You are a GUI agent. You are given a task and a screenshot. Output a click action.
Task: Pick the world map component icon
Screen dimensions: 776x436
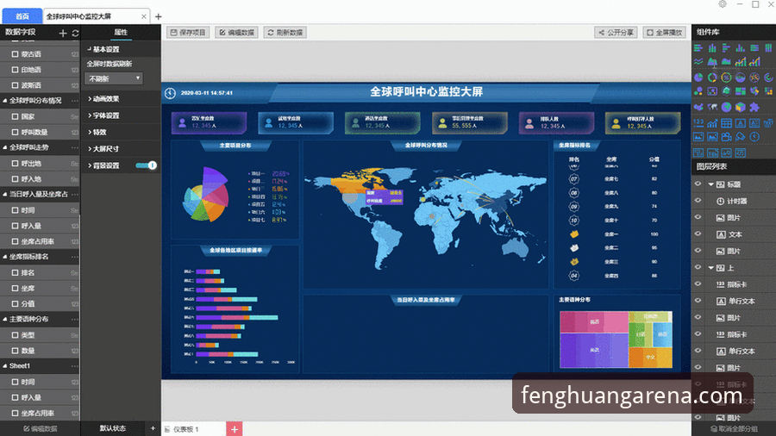[712, 107]
